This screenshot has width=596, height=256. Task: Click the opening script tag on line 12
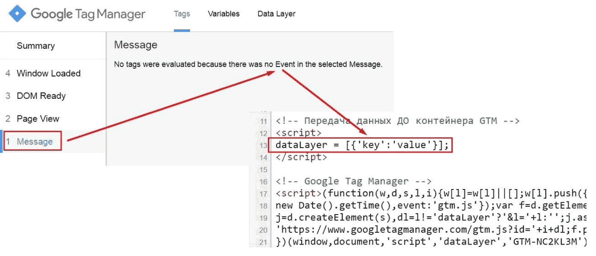pyautogui.click(x=298, y=133)
